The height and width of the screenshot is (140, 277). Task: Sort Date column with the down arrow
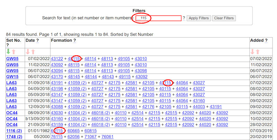[28, 52]
